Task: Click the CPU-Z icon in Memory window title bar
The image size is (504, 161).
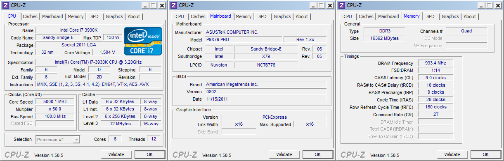Action: (x=342, y=5)
